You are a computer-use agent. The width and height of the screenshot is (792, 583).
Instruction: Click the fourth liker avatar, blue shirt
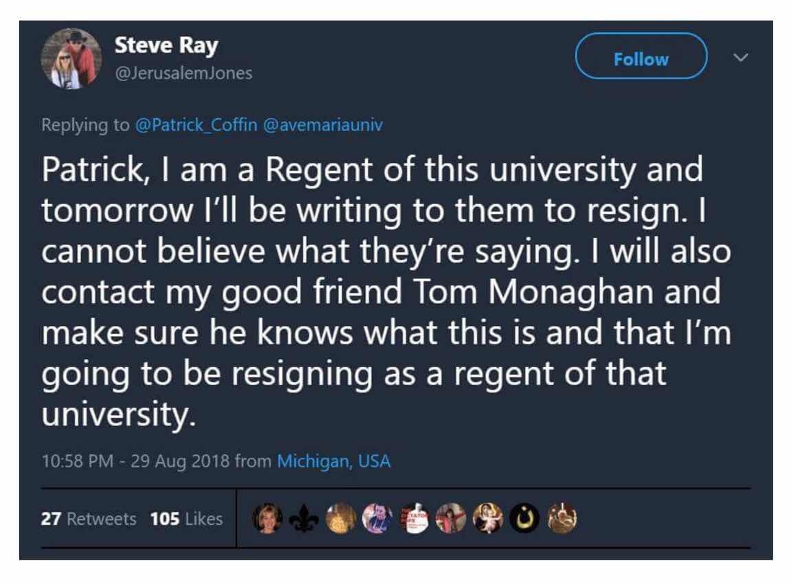click(x=377, y=518)
